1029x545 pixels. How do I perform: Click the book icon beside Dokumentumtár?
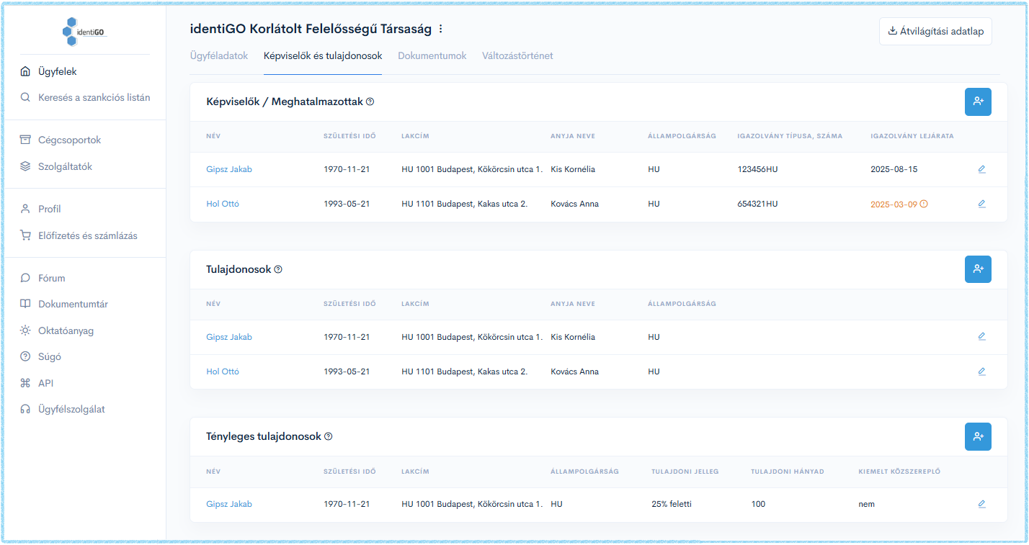[25, 304]
